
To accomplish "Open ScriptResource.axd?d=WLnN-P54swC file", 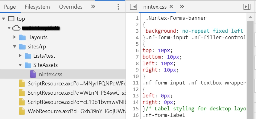I will tap(76, 93).
